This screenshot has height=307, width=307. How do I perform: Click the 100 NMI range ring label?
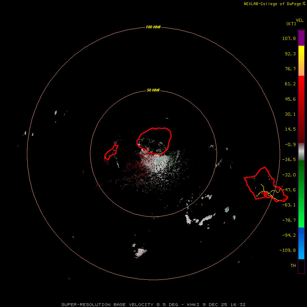click(x=153, y=27)
